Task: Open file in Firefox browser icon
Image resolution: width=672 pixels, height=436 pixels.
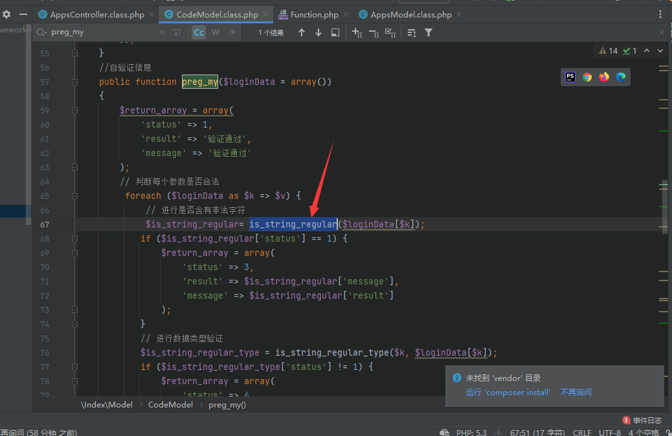Action: point(604,77)
